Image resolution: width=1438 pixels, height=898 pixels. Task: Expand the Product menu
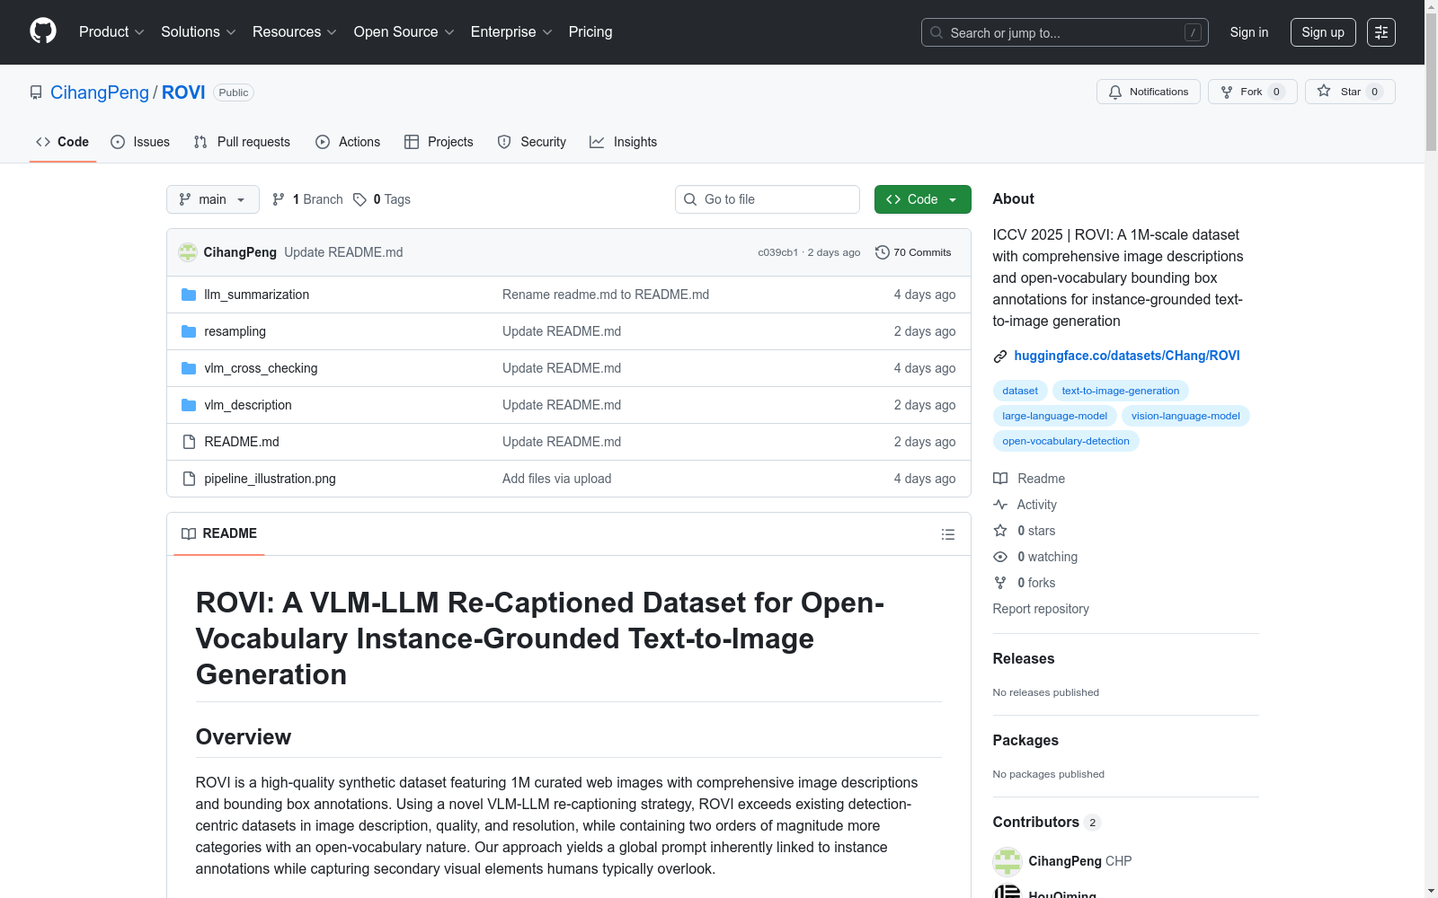click(x=111, y=32)
